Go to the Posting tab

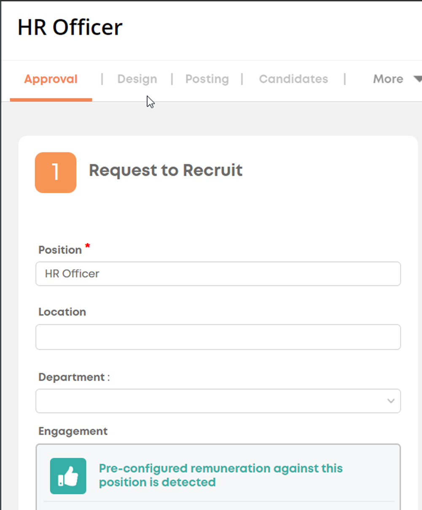[207, 79]
